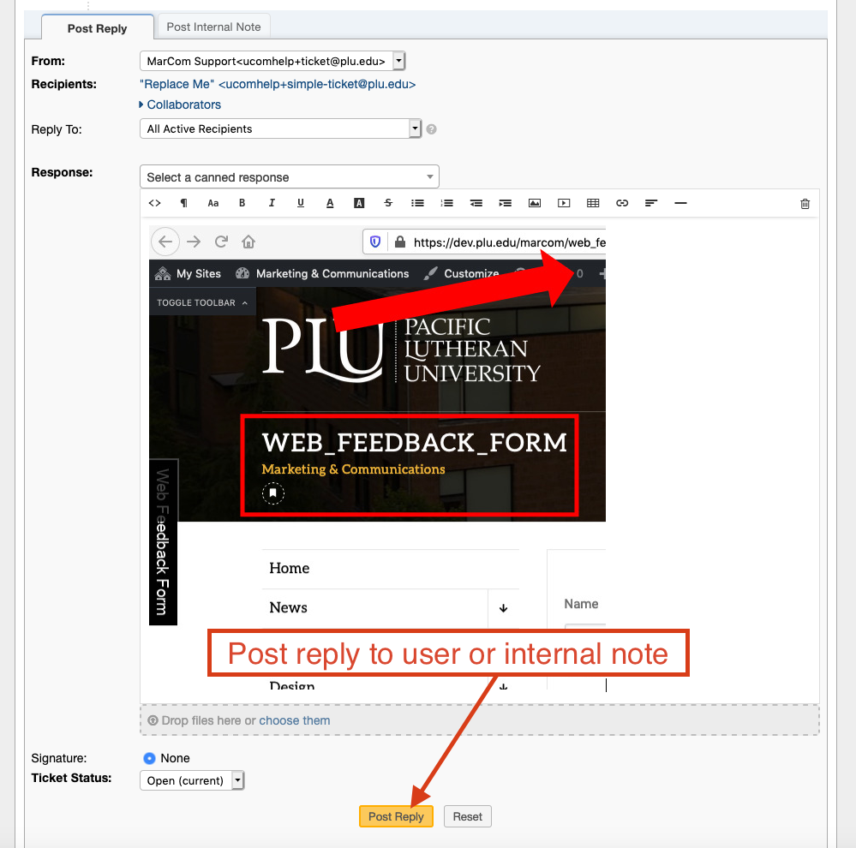This screenshot has width=856, height=848.
Task: Insert a bulleted list
Action: pyautogui.click(x=417, y=203)
